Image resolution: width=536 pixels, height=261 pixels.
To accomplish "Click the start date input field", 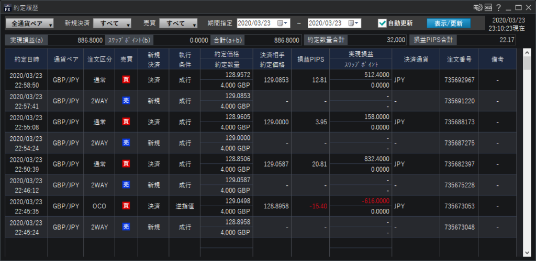I will (256, 23).
